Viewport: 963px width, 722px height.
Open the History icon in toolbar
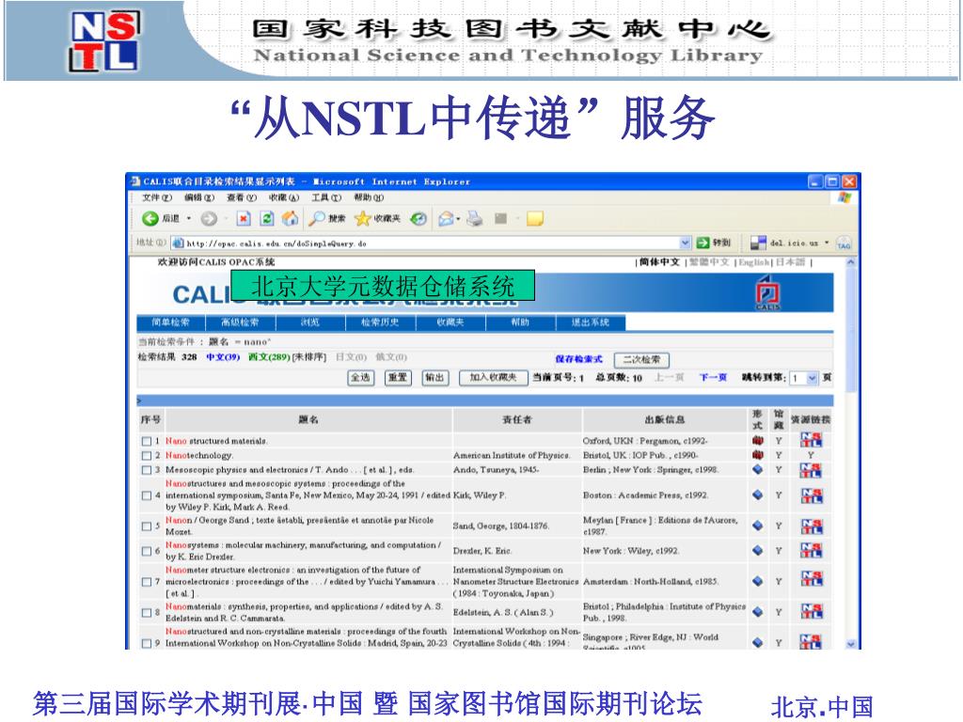[418, 218]
